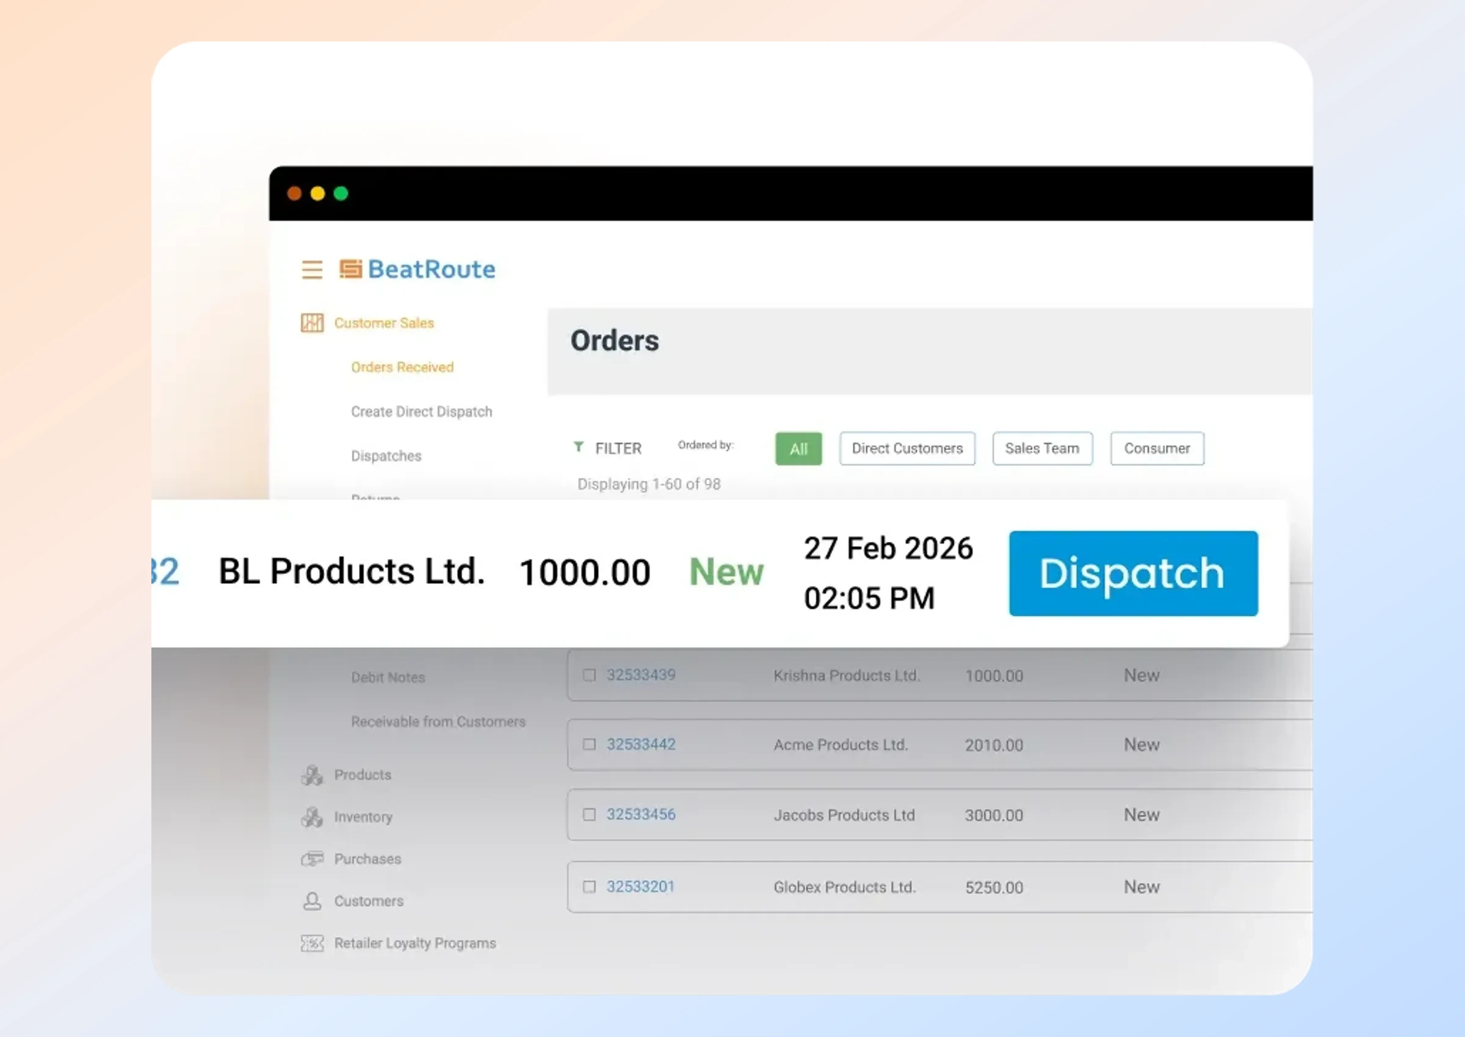The image size is (1465, 1037).
Task: Click amount 3000.00
Action: pos(994,816)
